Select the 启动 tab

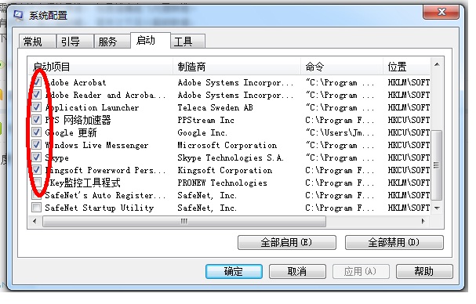[151, 41]
